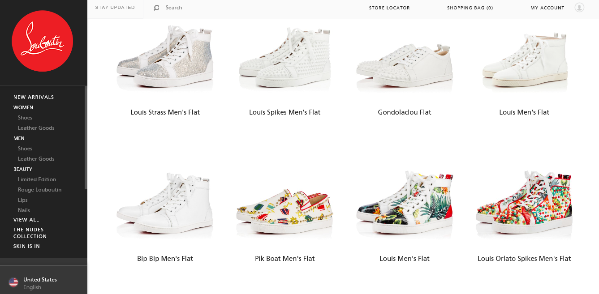The image size is (599, 294).
Task: Open the Stay Updated panel
Action: coord(115,8)
